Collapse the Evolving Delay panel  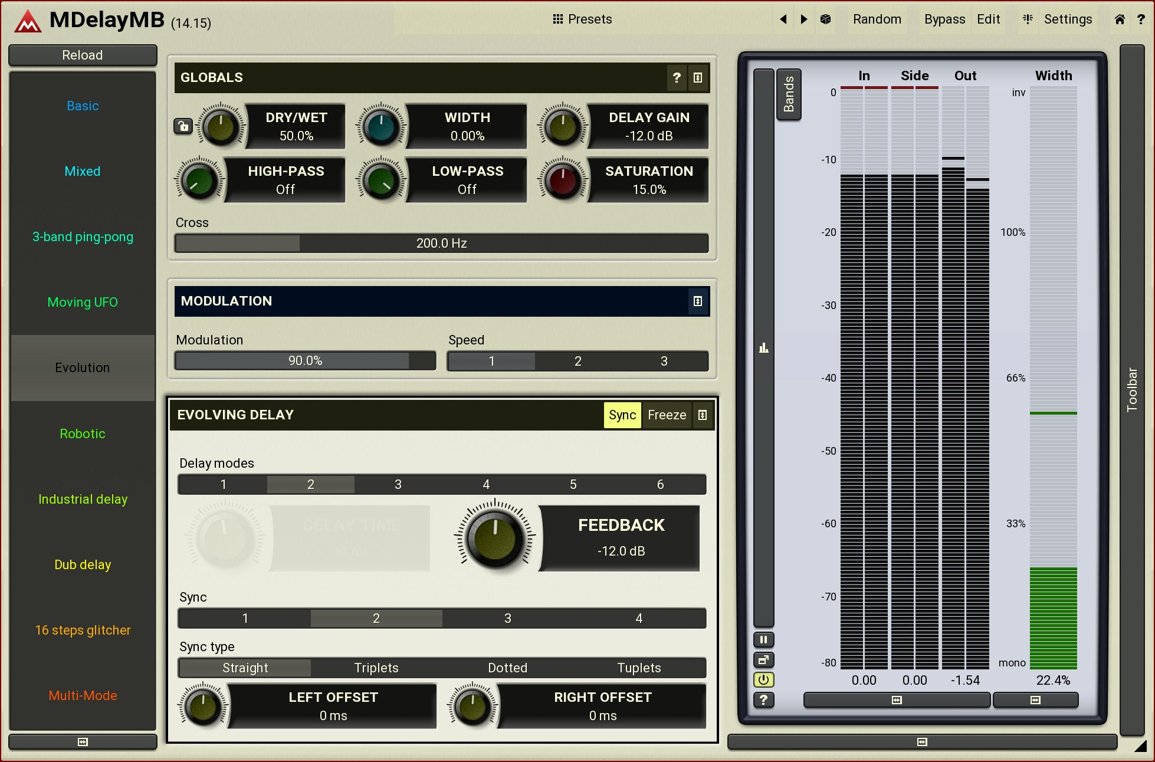click(702, 415)
